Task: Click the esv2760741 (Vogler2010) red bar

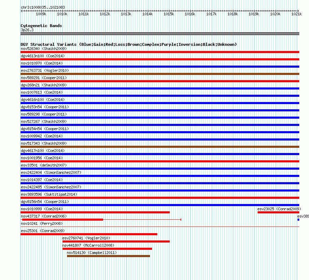Action: [x=116, y=241]
